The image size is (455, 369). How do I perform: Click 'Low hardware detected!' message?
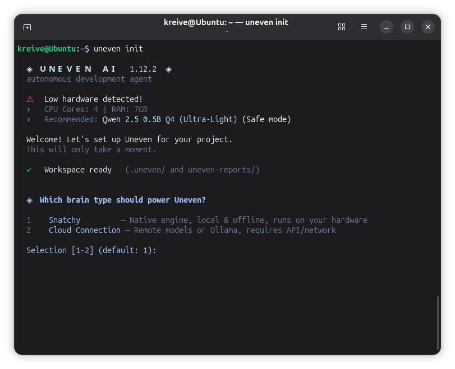tap(94, 99)
